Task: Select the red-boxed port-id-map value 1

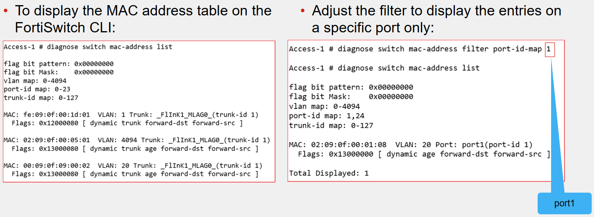Action: click(550, 49)
